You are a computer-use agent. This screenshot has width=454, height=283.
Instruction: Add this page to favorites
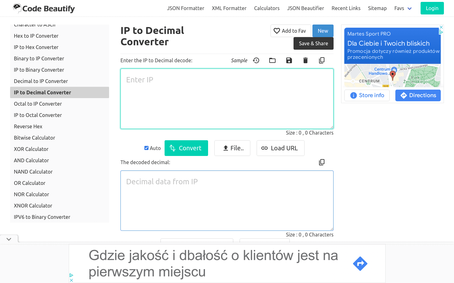click(290, 31)
